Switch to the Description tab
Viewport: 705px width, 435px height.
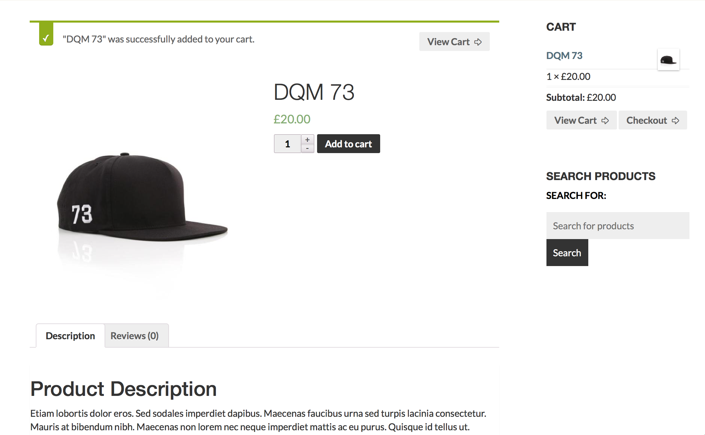pos(70,336)
